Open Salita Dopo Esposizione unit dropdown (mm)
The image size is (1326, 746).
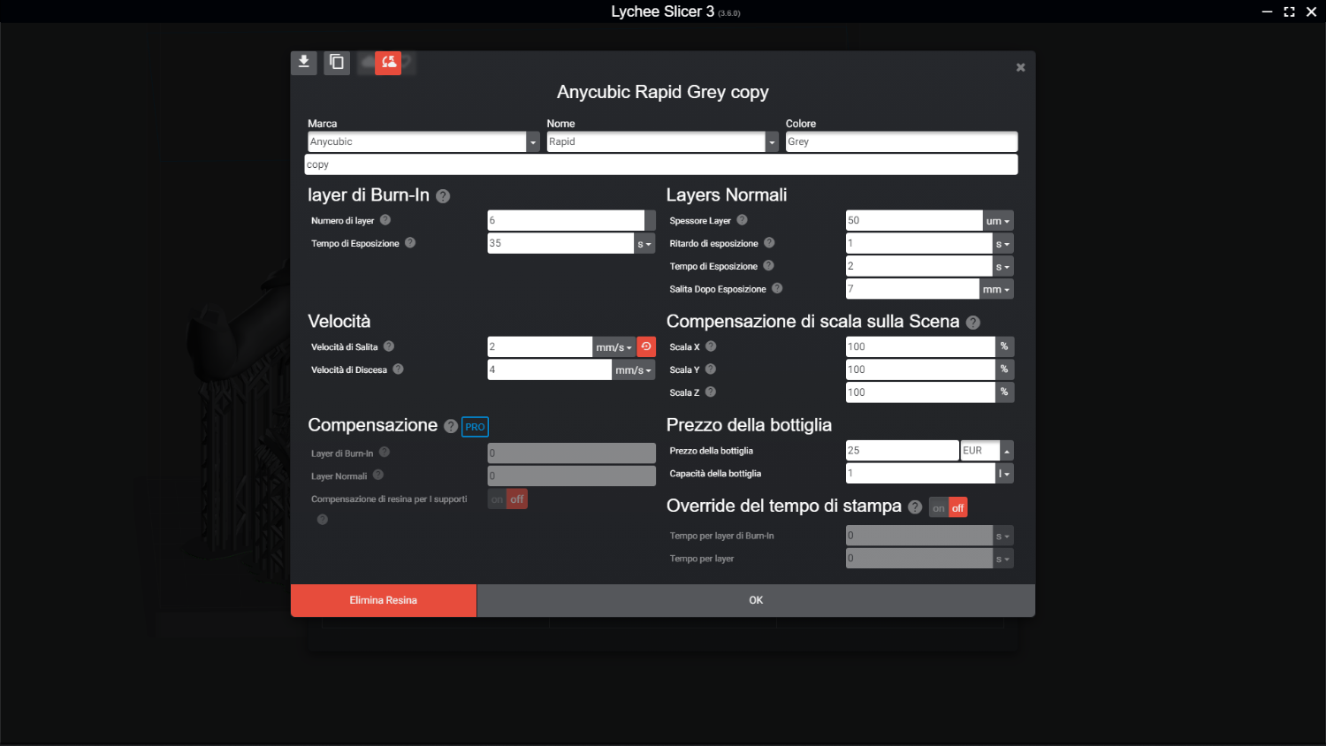(x=996, y=289)
